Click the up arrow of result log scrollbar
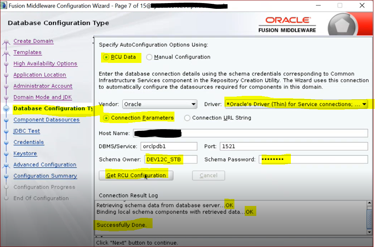This screenshot has width=375, height=247. (x=370, y=203)
